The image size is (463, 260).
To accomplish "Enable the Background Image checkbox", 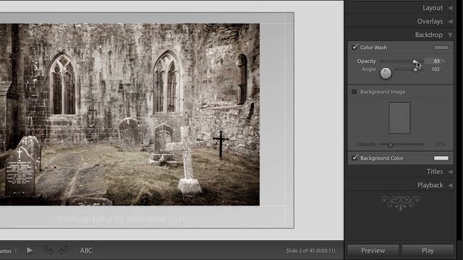I will pyautogui.click(x=354, y=92).
